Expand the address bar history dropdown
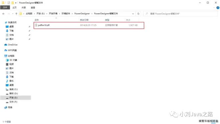 click(x=133, y=14)
